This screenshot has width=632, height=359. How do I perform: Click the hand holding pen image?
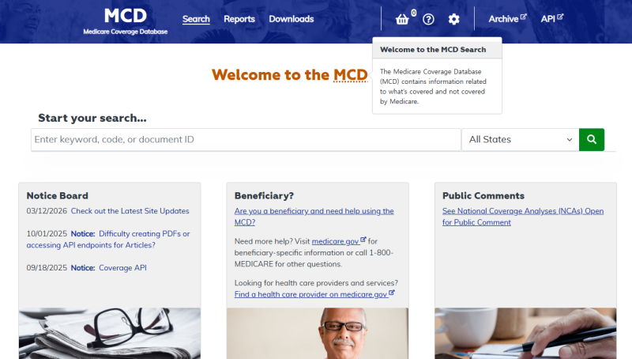point(525,333)
